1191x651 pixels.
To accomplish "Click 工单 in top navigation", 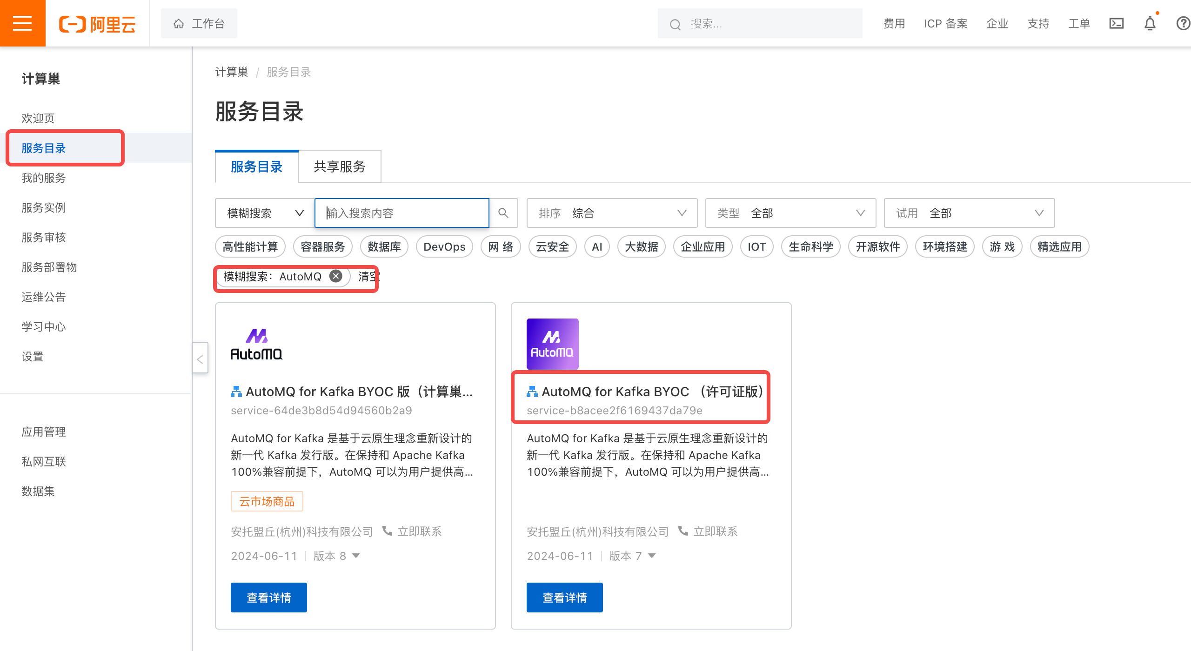I will click(1079, 23).
